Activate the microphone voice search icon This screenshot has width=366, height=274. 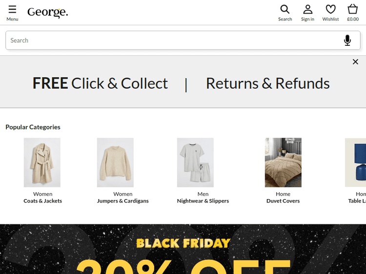[x=347, y=40]
